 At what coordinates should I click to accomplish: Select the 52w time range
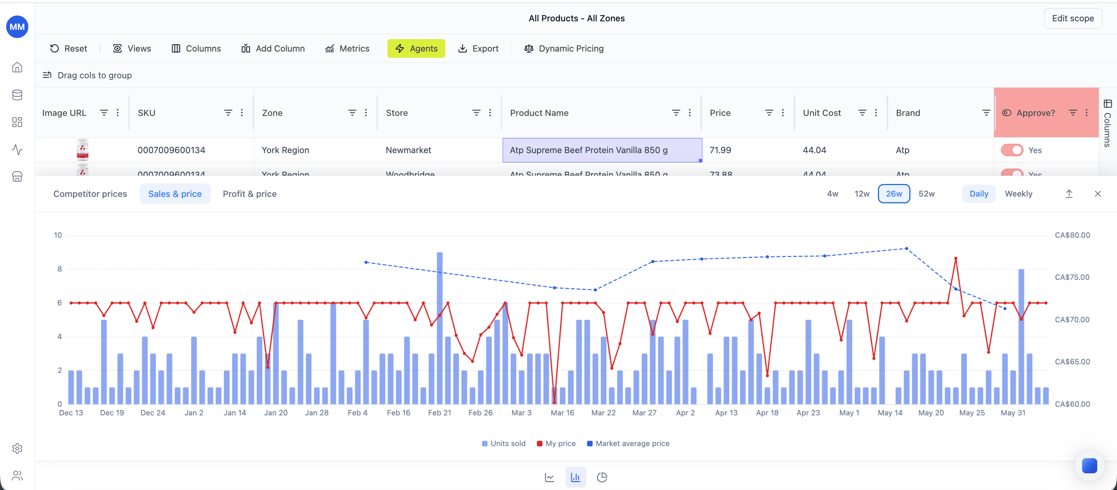[926, 194]
